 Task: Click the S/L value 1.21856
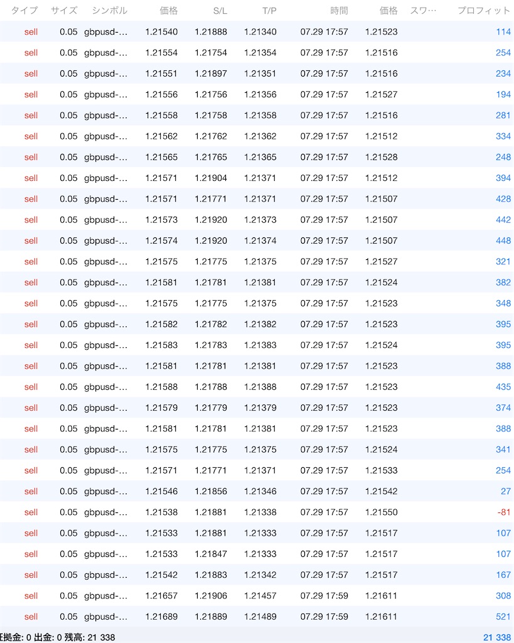(211, 491)
